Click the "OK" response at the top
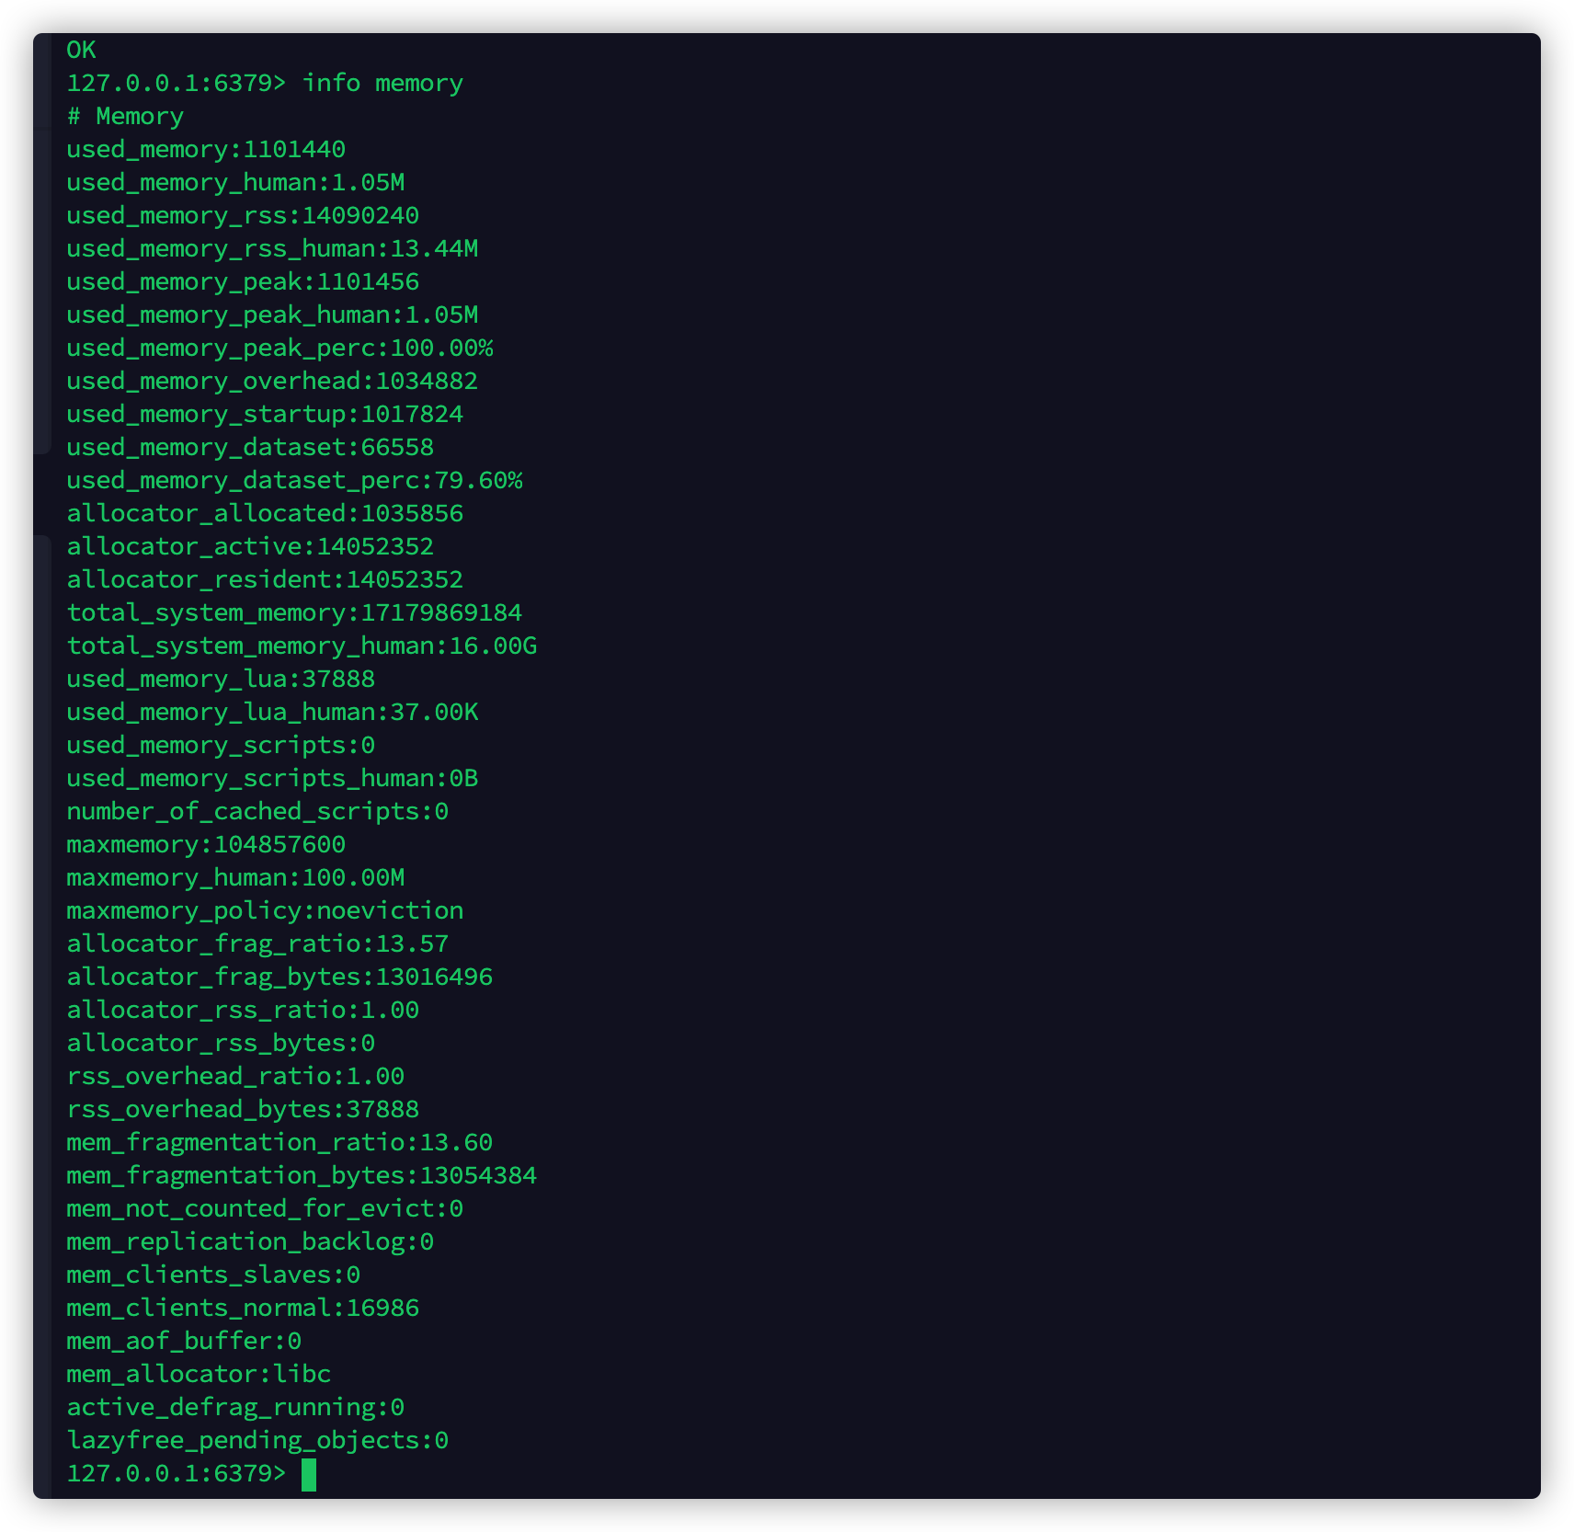 [x=81, y=51]
